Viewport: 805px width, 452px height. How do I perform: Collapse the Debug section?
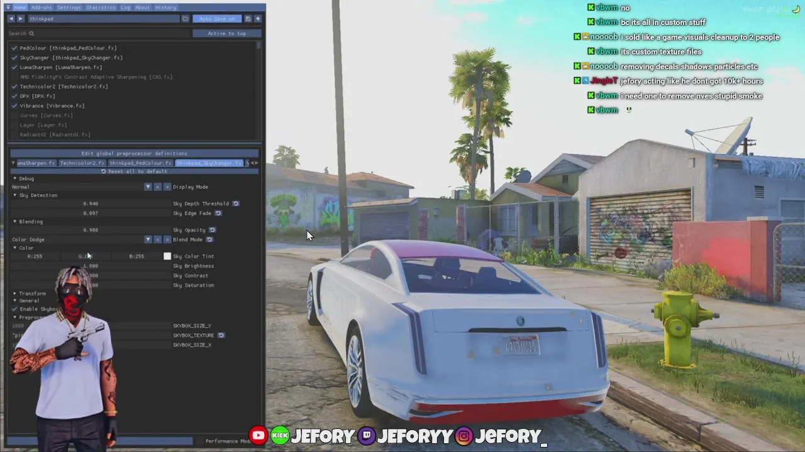(15, 179)
